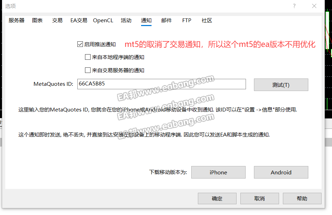Switch to the OpenCL tab

(103, 20)
